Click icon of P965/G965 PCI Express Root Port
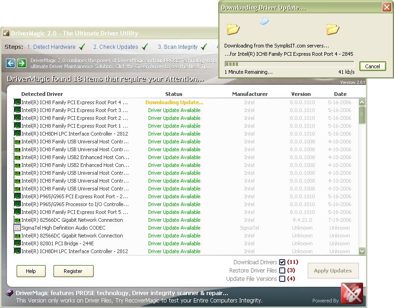The width and height of the screenshot is (394, 308). click(x=17, y=196)
